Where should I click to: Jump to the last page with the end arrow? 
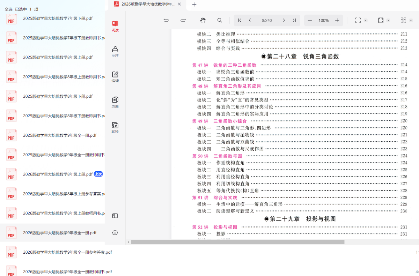[x=294, y=20]
